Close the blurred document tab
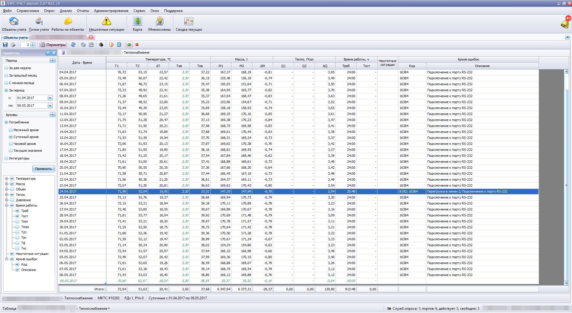Image resolution: width=572 pixels, height=313 pixels. point(91,37)
